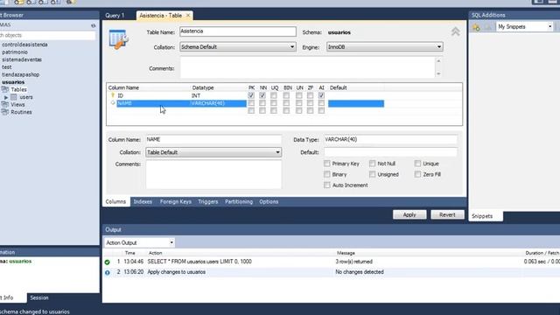The height and width of the screenshot is (315, 560).
Task: Open the Triggers tab
Action: (208, 202)
